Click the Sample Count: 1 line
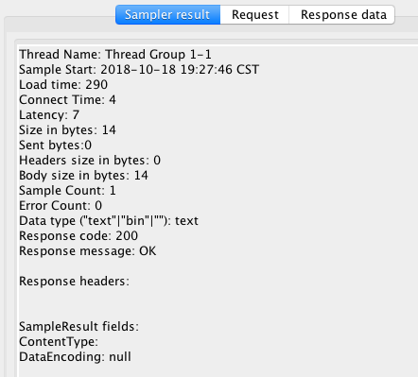 tap(67, 191)
